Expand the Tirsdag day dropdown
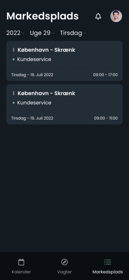The height and width of the screenshot is (280, 129). click(73, 33)
